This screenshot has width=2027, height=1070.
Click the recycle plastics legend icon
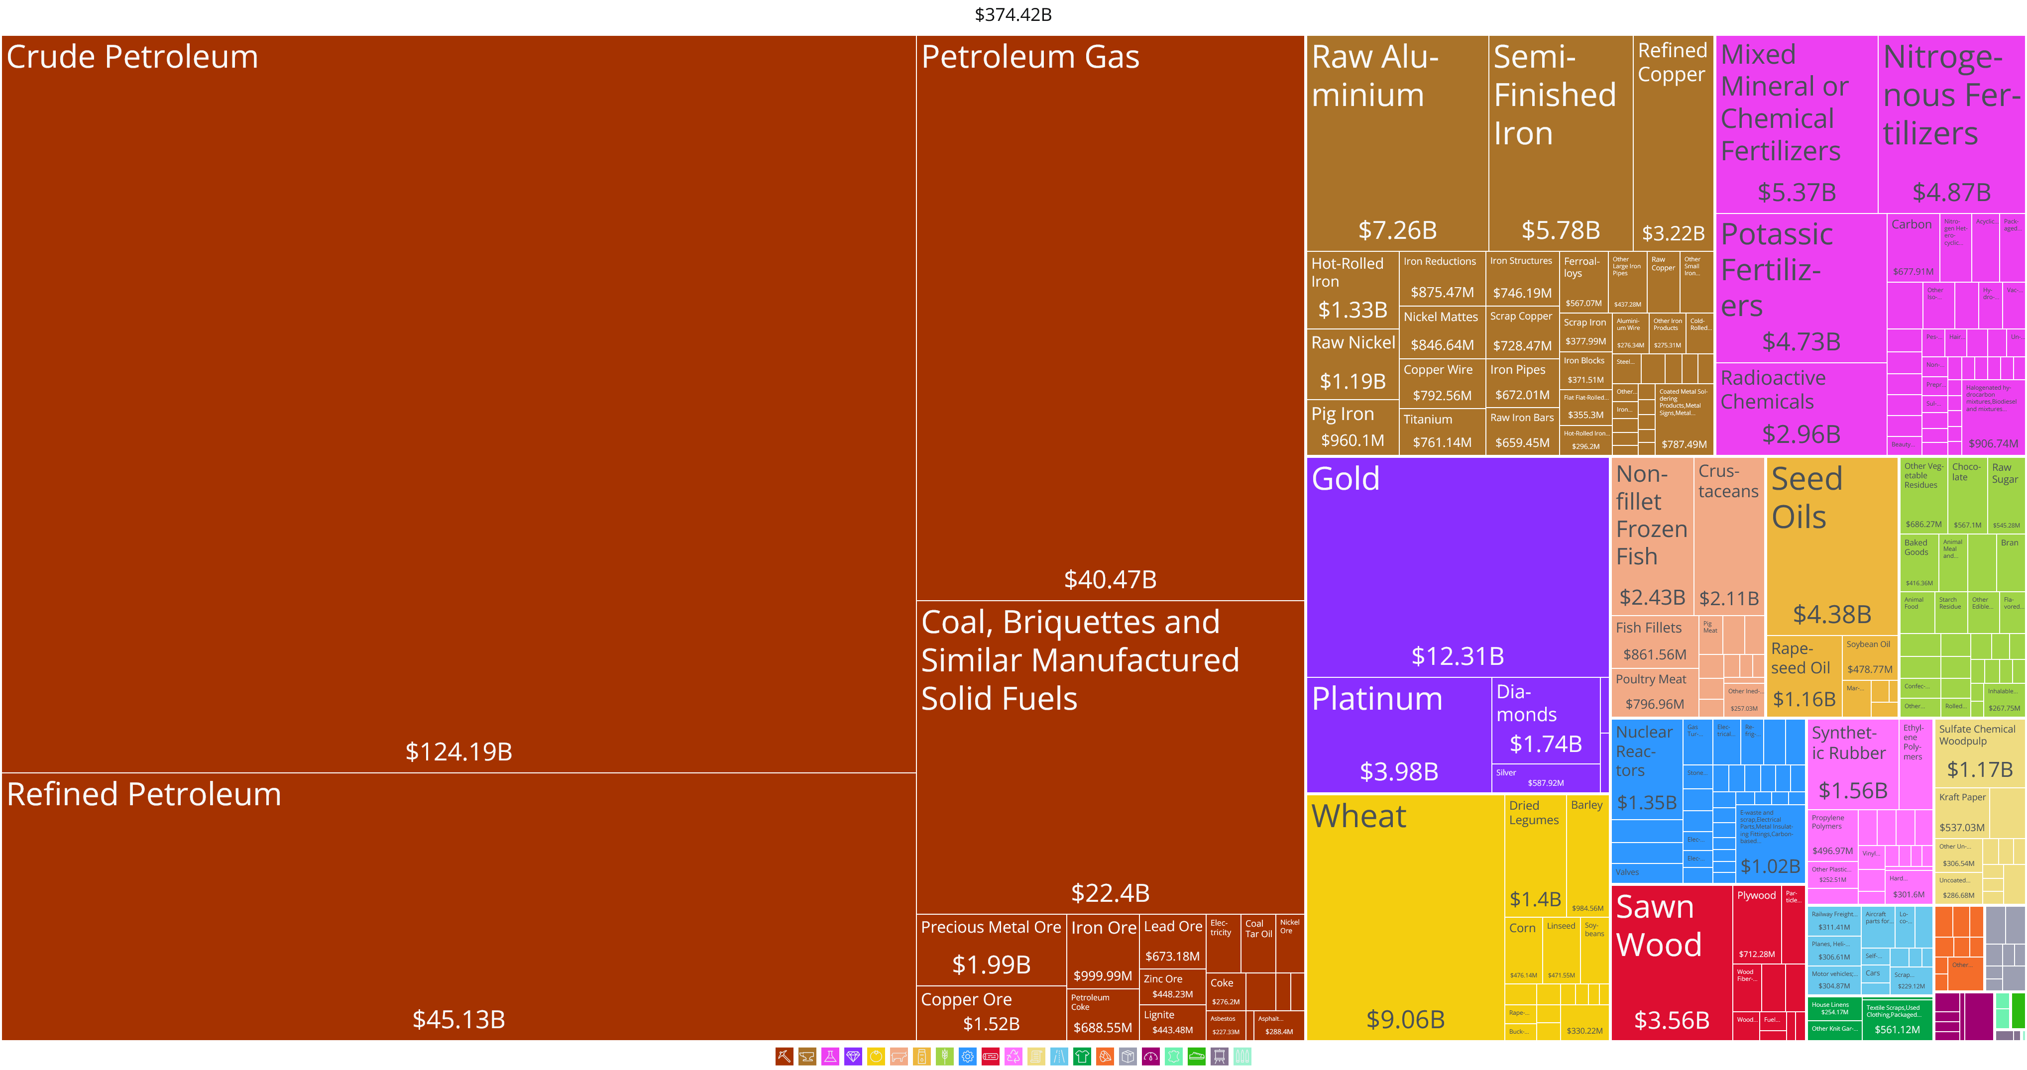[x=1013, y=1057]
